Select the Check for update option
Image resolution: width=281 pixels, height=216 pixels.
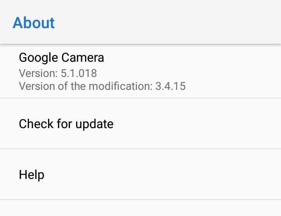coord(140,123)
